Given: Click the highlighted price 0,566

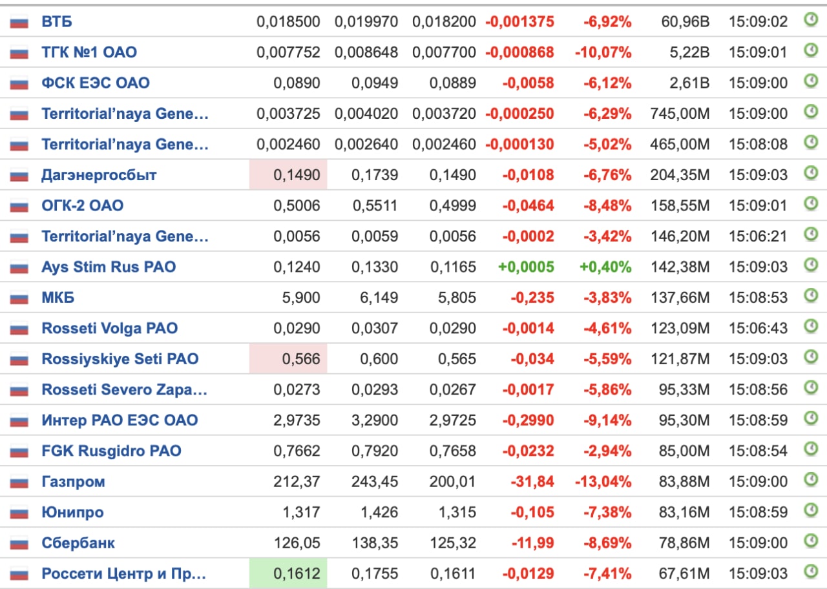Looking at the screenshot, I should pyautogui.click(x=288, y=359).
